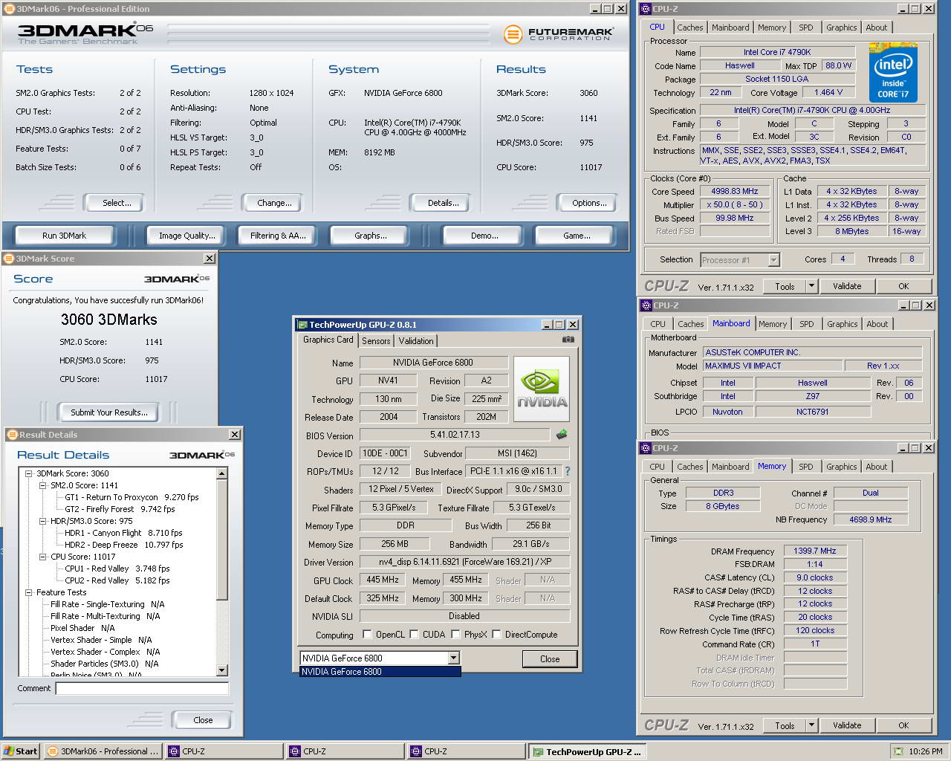This screenshot has width=951, height=761.
Task: Click the Run 3DMark button
Action: click(64, 236)
